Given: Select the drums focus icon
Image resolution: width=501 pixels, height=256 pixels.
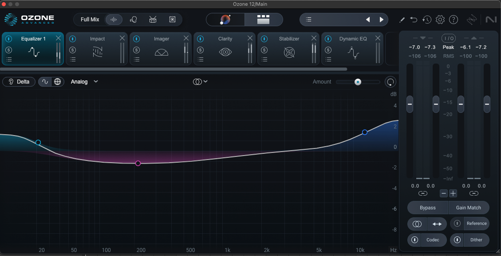Looking at the screenshot, I should (x=153, y=20).
